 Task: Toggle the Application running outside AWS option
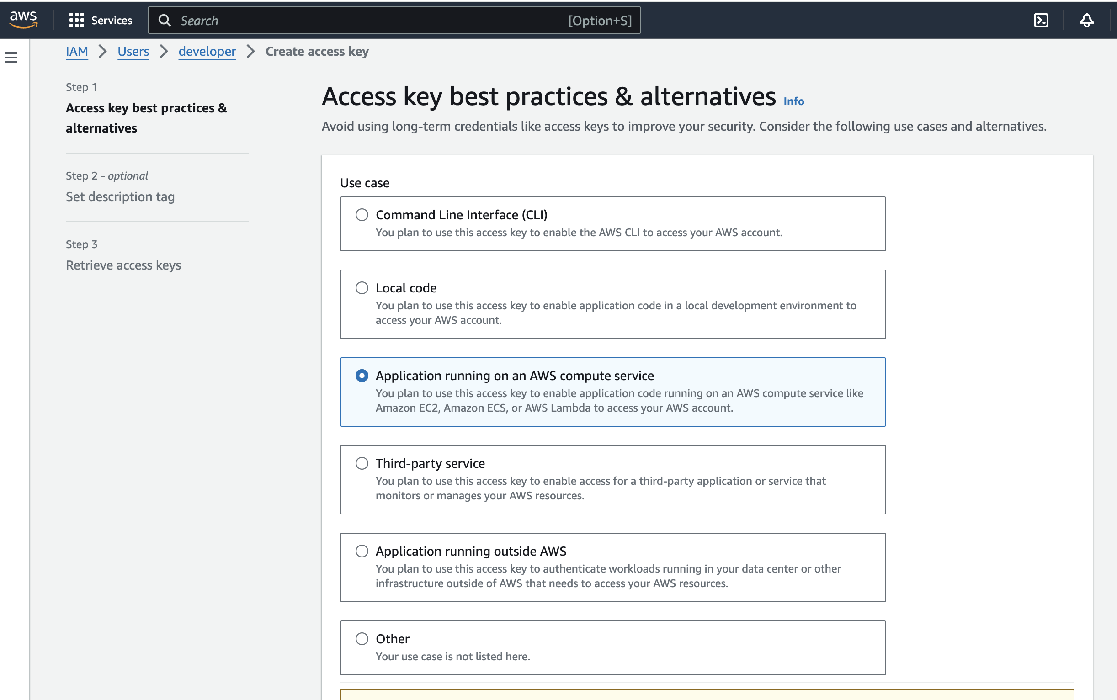(362, 551)
